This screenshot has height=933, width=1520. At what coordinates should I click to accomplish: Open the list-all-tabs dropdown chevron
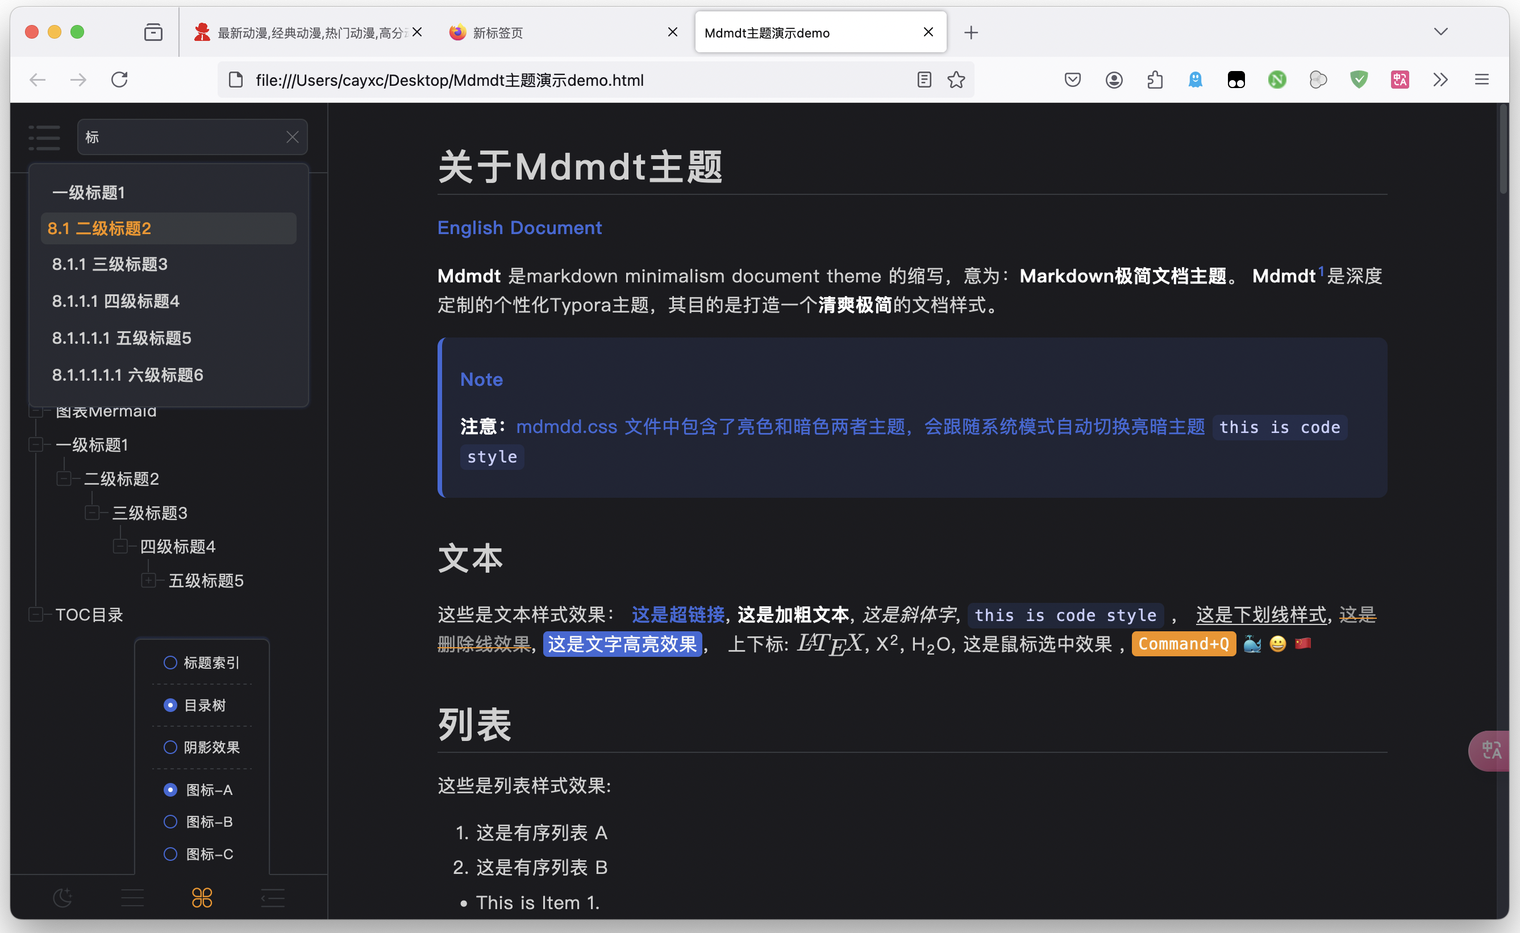point(1440,32)
